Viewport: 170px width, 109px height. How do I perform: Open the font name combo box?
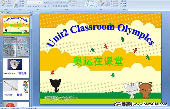[x=32, y=2]
